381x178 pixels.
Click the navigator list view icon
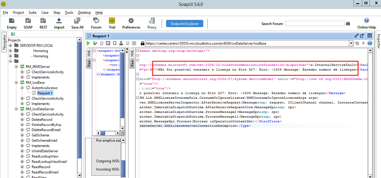[x=13, y=34]
